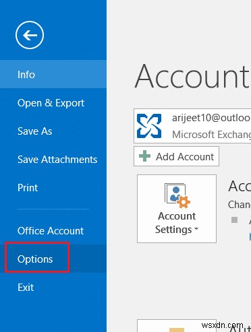Open Save Attachments
The image size is (251, 332).
pyautogui.click(x=53, y=160)
